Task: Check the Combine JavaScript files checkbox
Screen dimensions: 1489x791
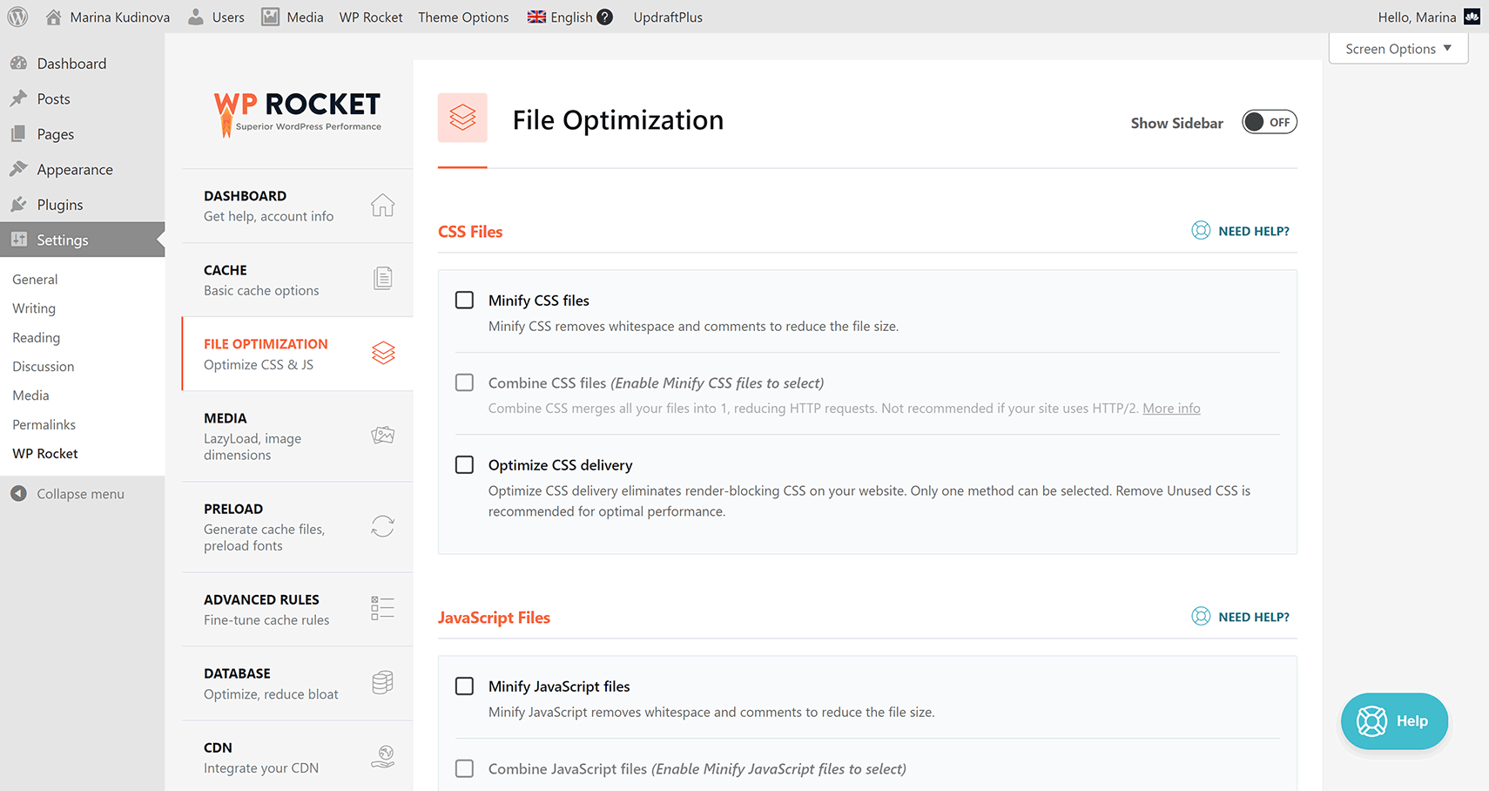Action: coord(465,768)
